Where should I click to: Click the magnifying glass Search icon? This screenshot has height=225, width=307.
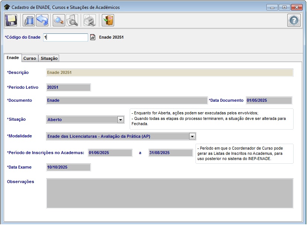click(59, 20)
